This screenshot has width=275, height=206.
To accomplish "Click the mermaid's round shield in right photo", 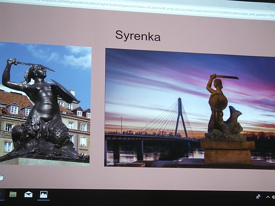I will [218, 103].
